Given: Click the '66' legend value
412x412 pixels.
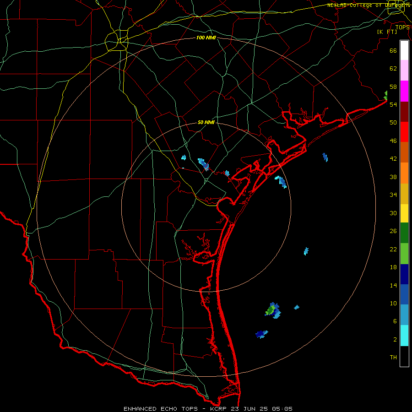Looking at the screenshot, I should (x=393, y=50).
